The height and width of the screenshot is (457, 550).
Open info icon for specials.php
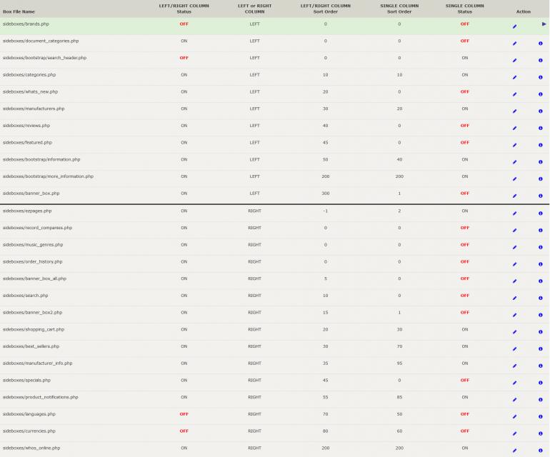point(541,383)
